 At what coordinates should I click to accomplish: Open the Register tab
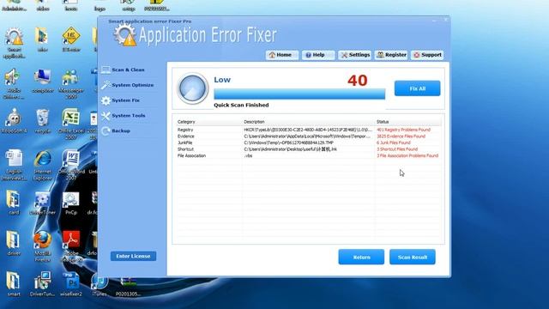(391, 55)
